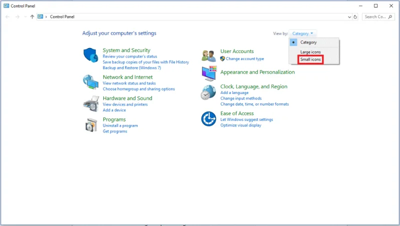Choose Small icons from the view menu
Viewport: 400px width, 226px height.
[x=310, y=59]
